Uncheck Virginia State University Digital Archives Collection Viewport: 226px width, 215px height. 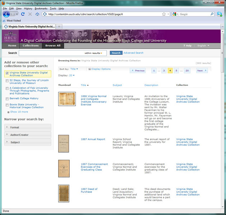[x=7, y=73]
